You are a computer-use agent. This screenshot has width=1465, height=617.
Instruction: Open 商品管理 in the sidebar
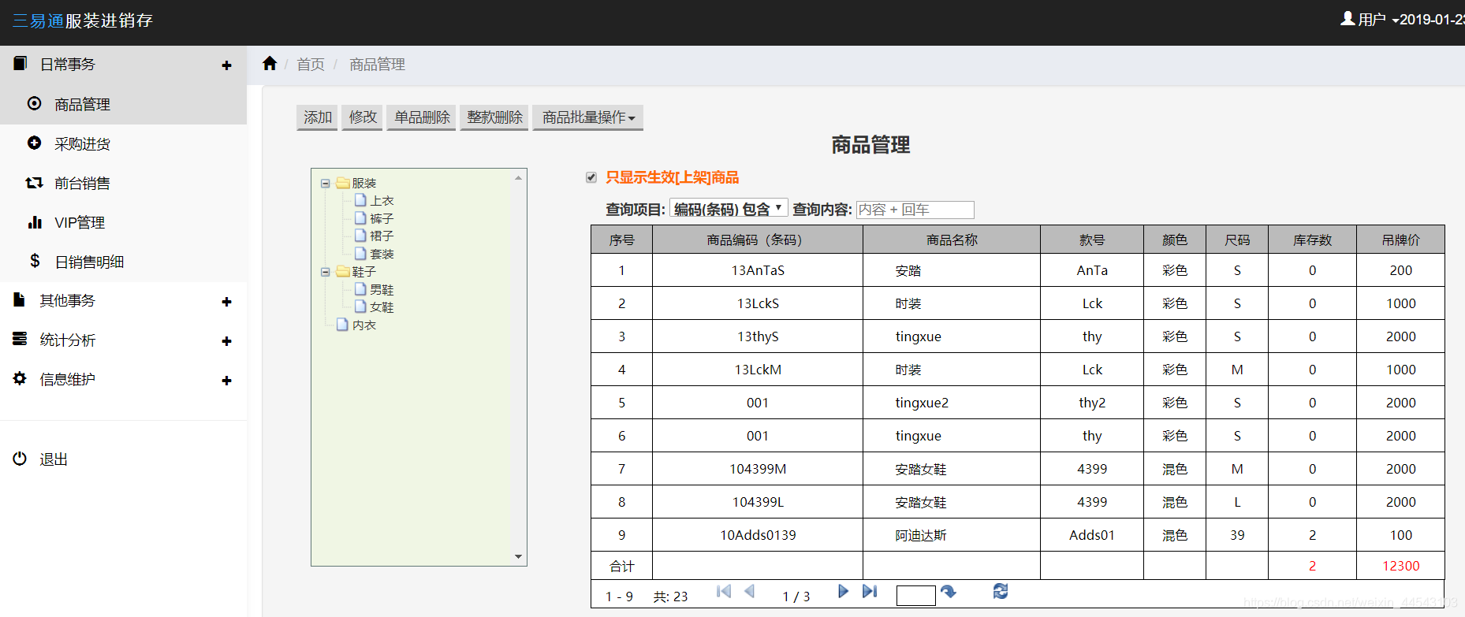coord(82,104)
